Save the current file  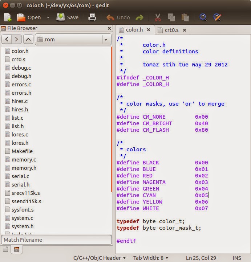coord(68,17)
